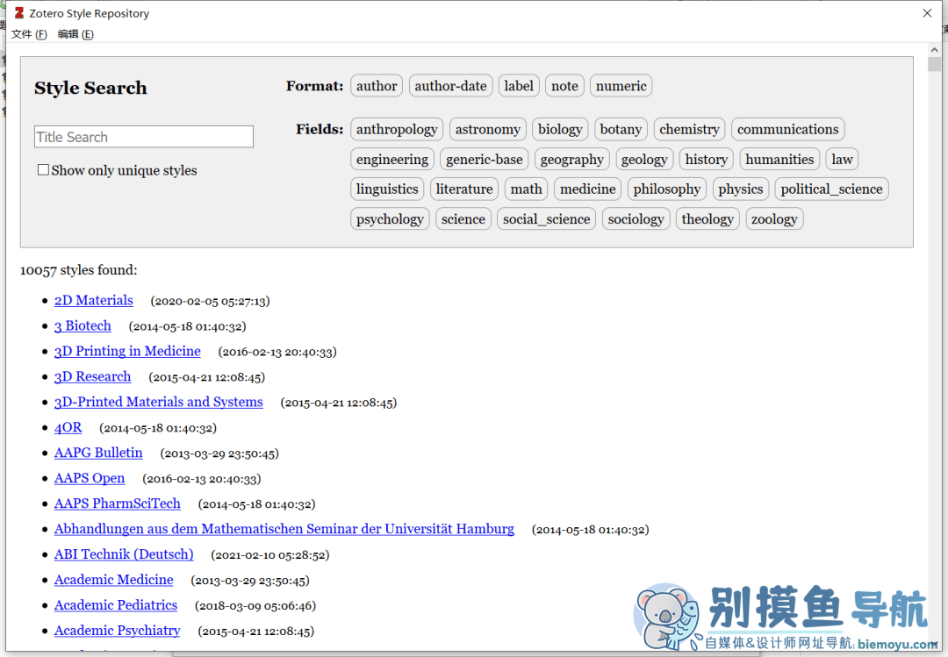Image resolution: width=948 pixels, height=657 pixels.
Task: Open the 2D Materials style link
Action: [x=94, y=301]
